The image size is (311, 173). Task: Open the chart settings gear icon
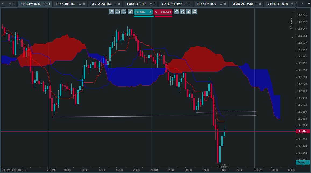(118, 12)
